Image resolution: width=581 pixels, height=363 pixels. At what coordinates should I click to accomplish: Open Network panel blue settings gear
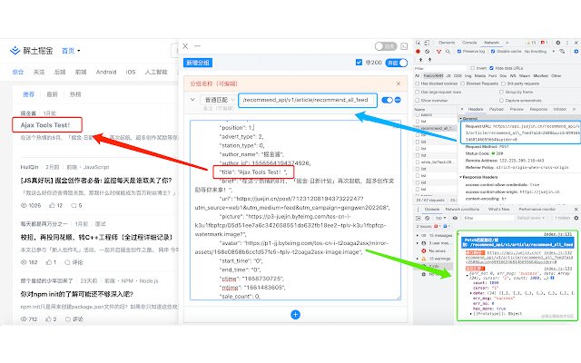(x=576, y=52)
